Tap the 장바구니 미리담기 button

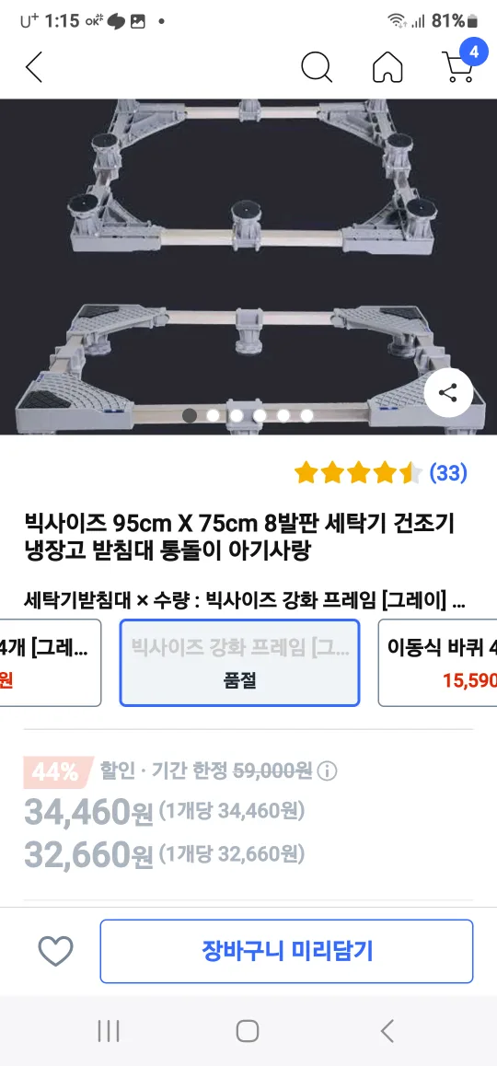pyautogui.click(x=286, y=951)
